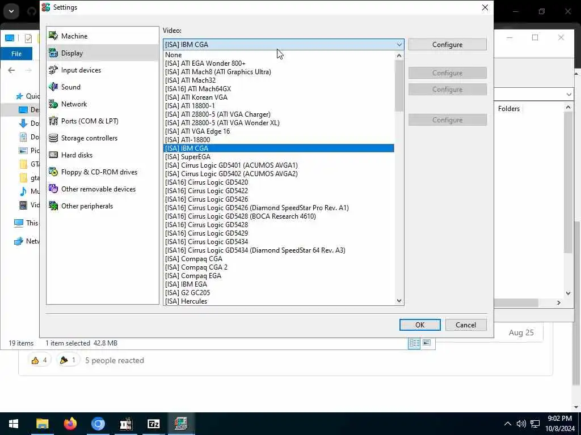Select [ISA] ATI Mach8 (ATI Graphics Ultra)
The image size is (581, 435).
click(279, 72)
